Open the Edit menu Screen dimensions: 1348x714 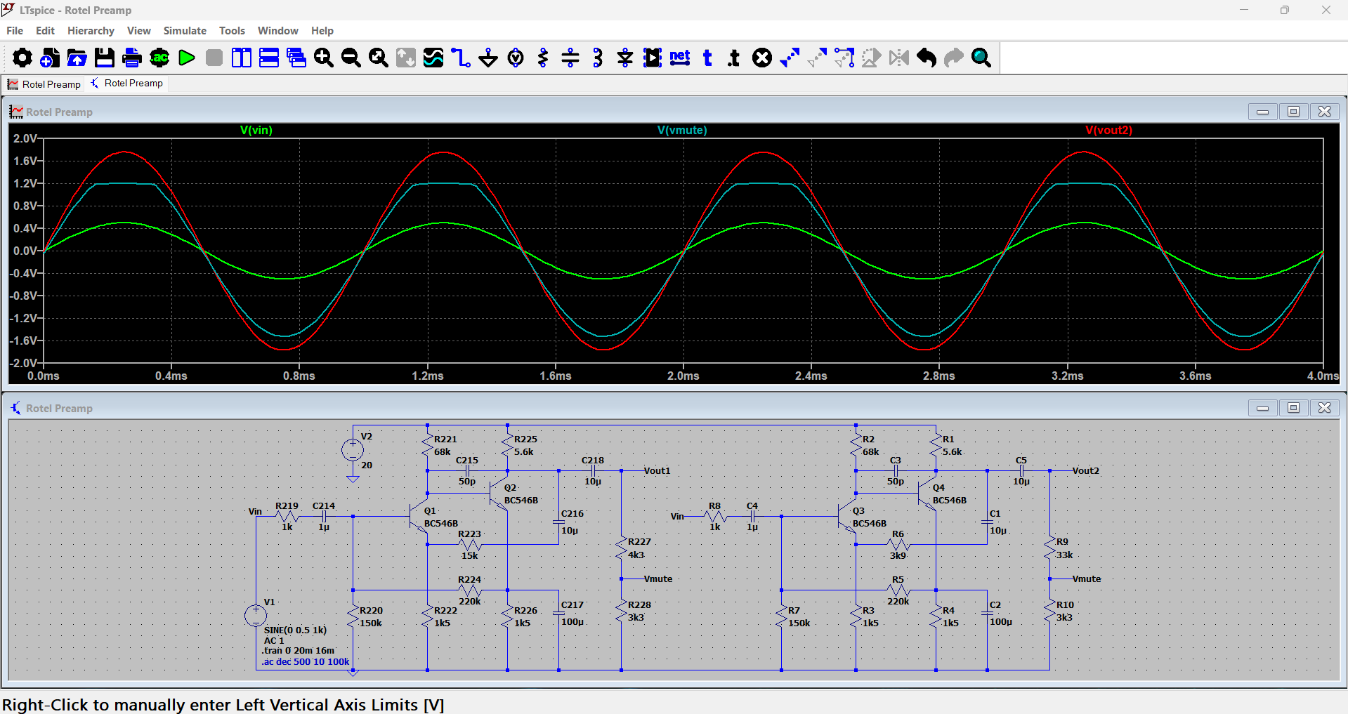tap(45, 31)
